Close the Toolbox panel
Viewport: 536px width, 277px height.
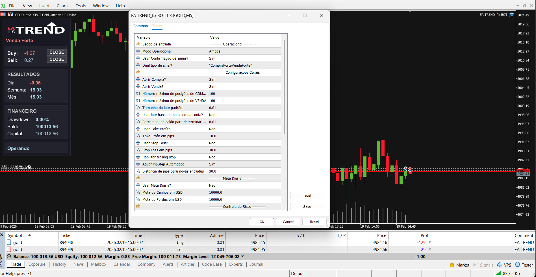2,235
